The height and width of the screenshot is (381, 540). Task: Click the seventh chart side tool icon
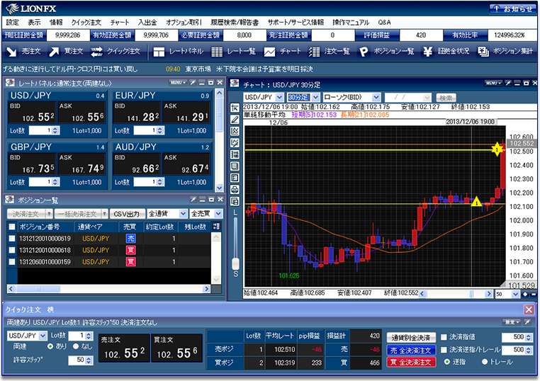tap(235, 178)
